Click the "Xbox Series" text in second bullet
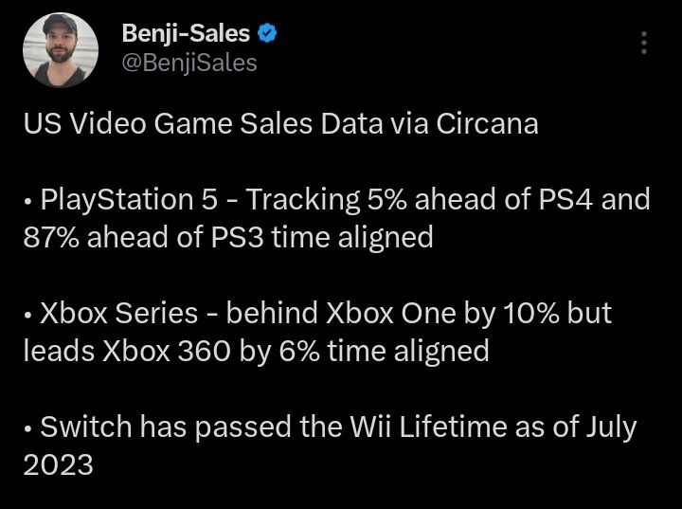 point(118,313)
